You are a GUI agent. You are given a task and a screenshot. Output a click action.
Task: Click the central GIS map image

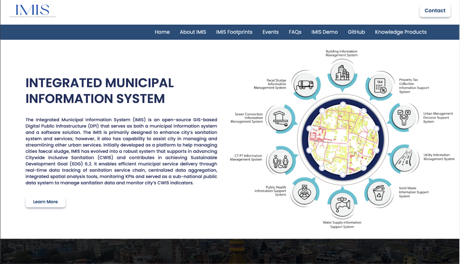[342, 138]
